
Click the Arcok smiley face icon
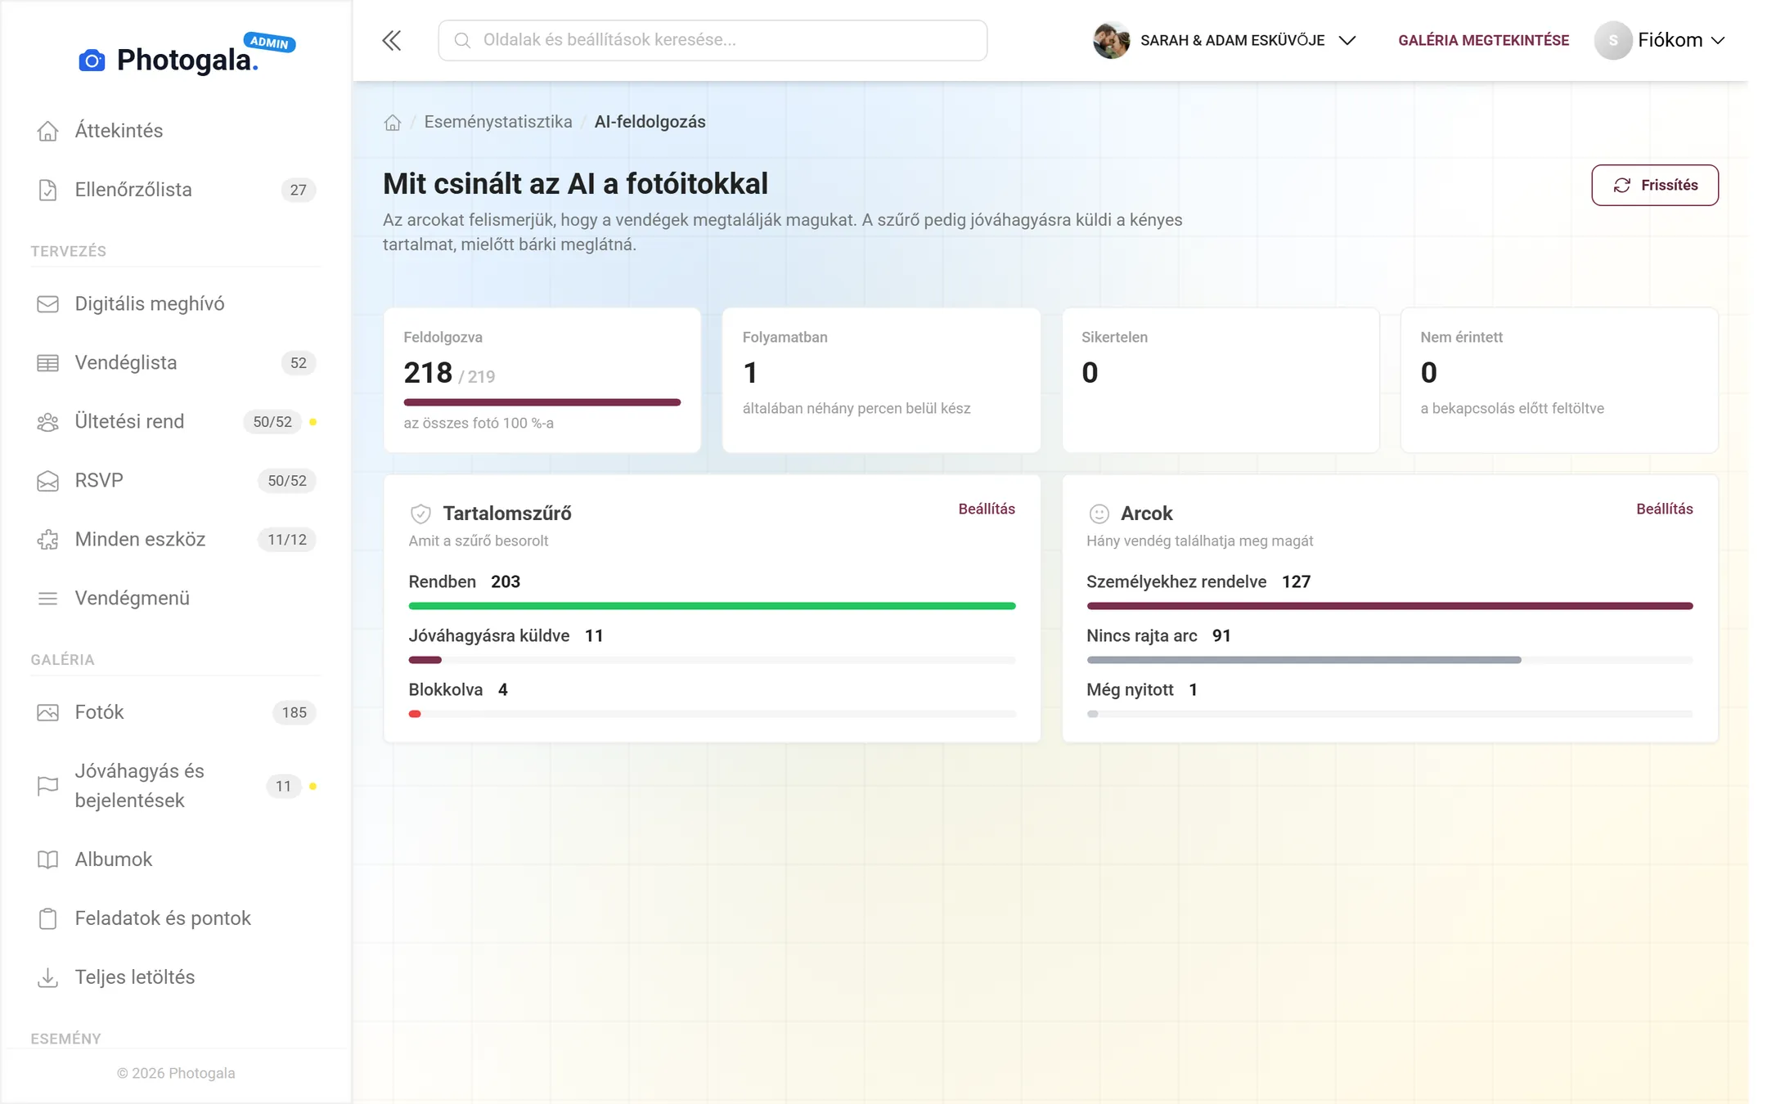click(1099, 514)
